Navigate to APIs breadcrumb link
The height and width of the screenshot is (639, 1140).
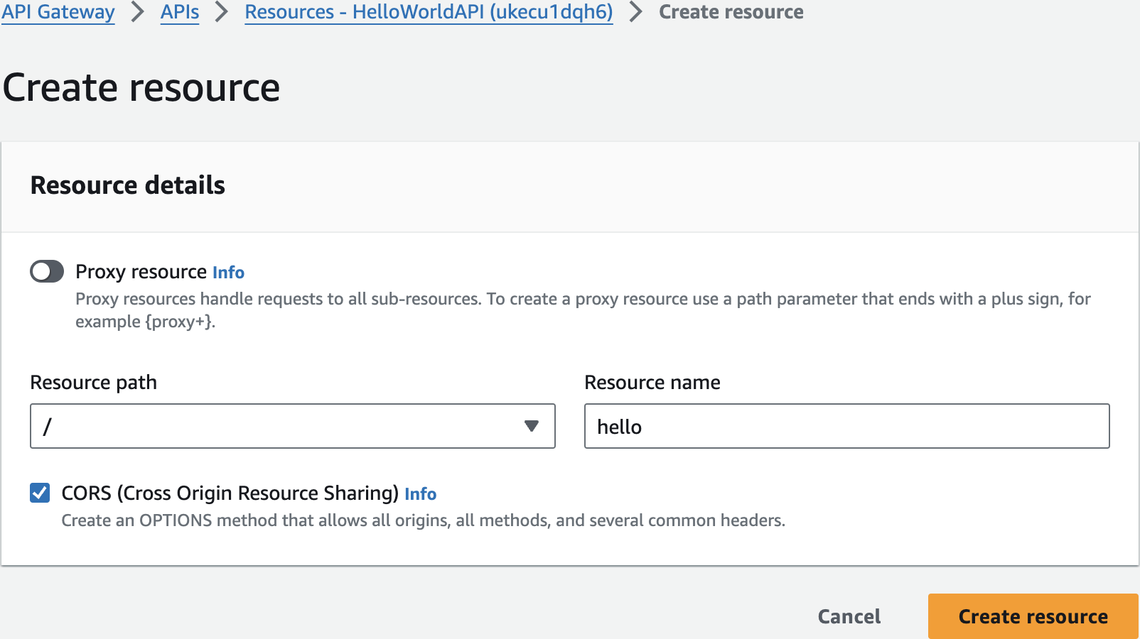pyautogui.click(x=180, y=12)
